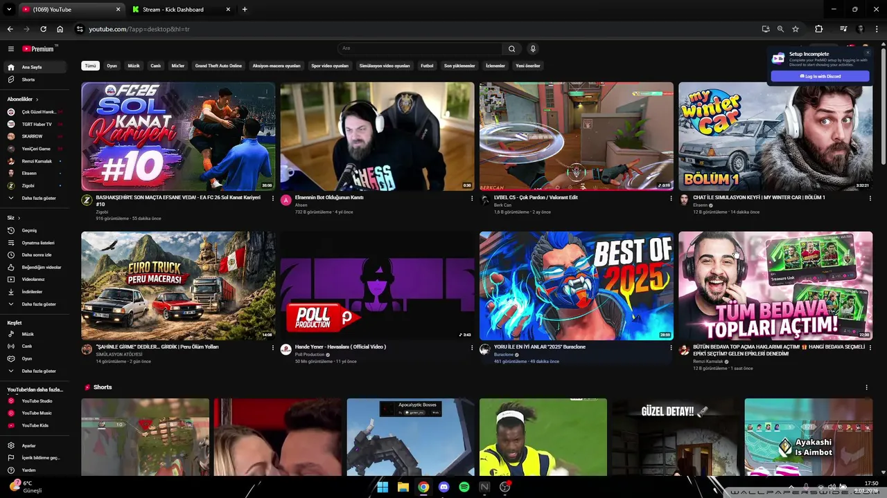Open the new tab plus button

click(245, 10)
